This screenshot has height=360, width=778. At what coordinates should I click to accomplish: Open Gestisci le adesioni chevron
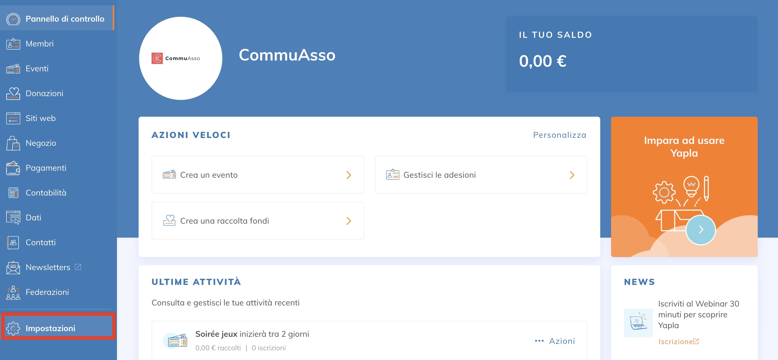[x=572, y=175]
